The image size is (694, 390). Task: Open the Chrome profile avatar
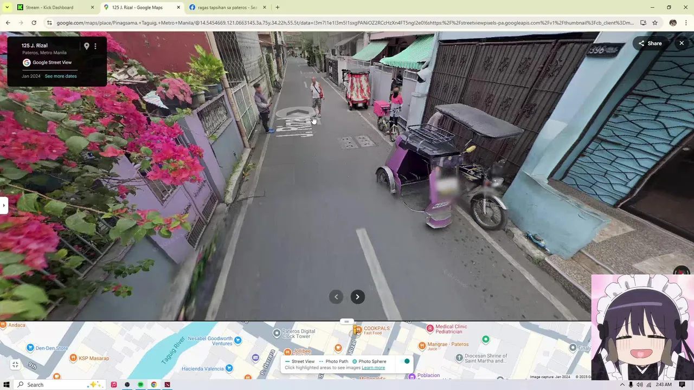coord(673,23)
